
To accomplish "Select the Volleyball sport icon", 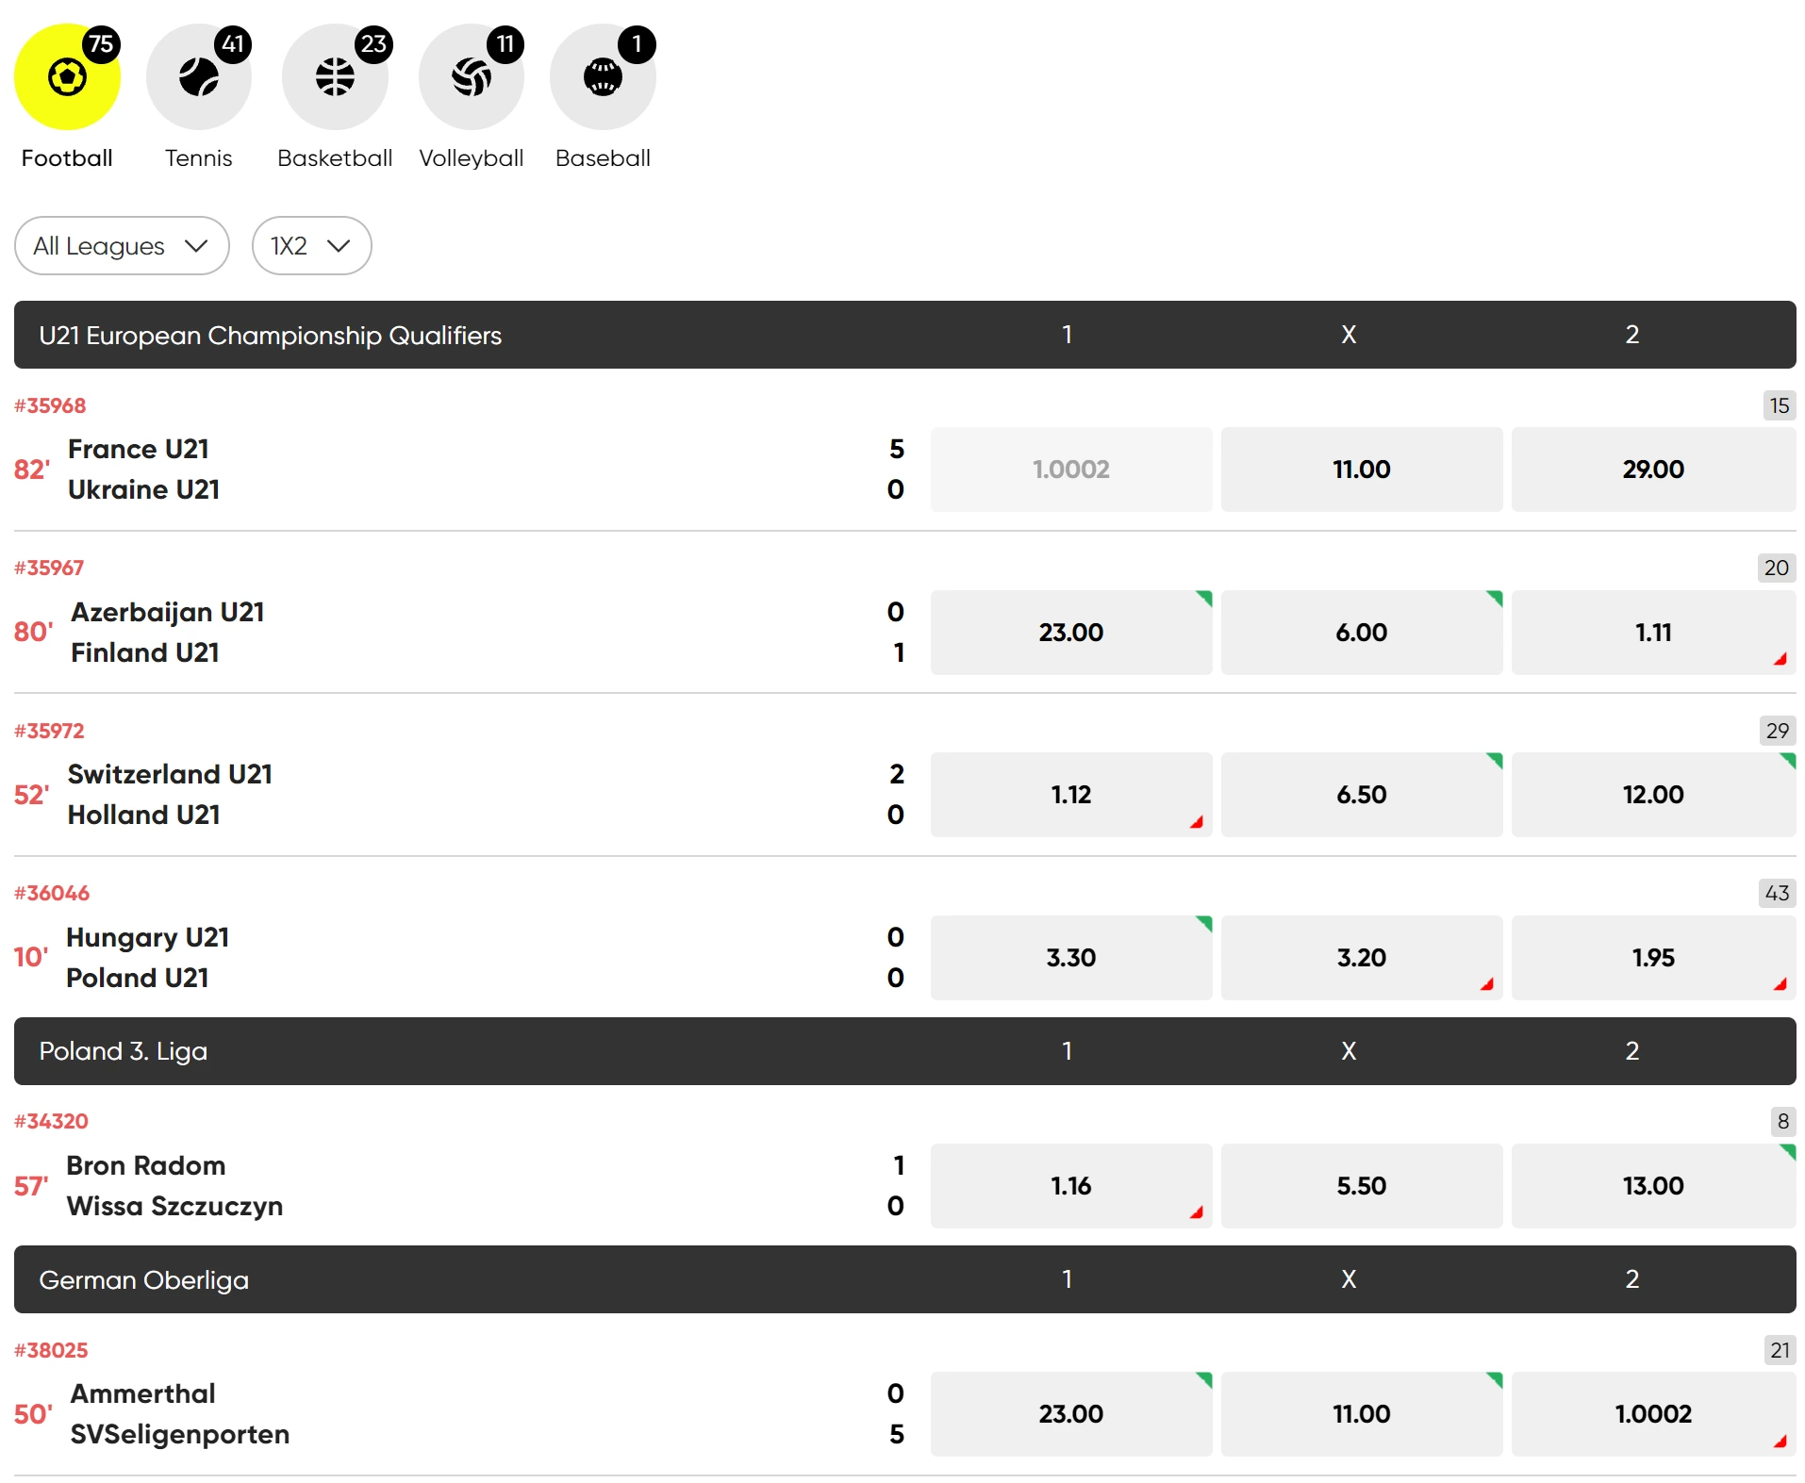I will [471, 75].
